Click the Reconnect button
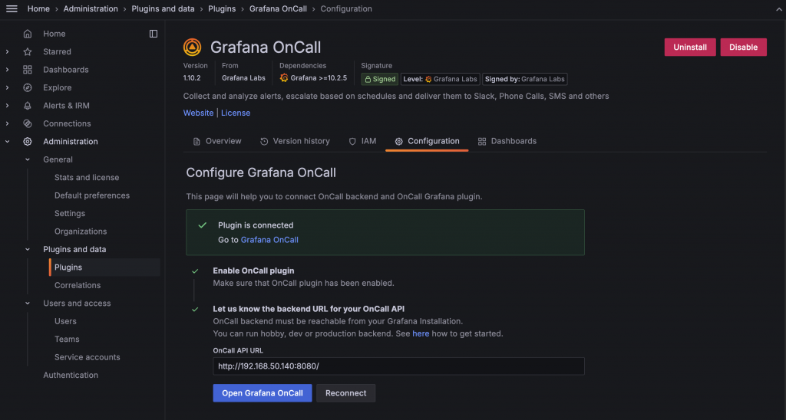The image size is (786, 420). [x=346, y=393]
